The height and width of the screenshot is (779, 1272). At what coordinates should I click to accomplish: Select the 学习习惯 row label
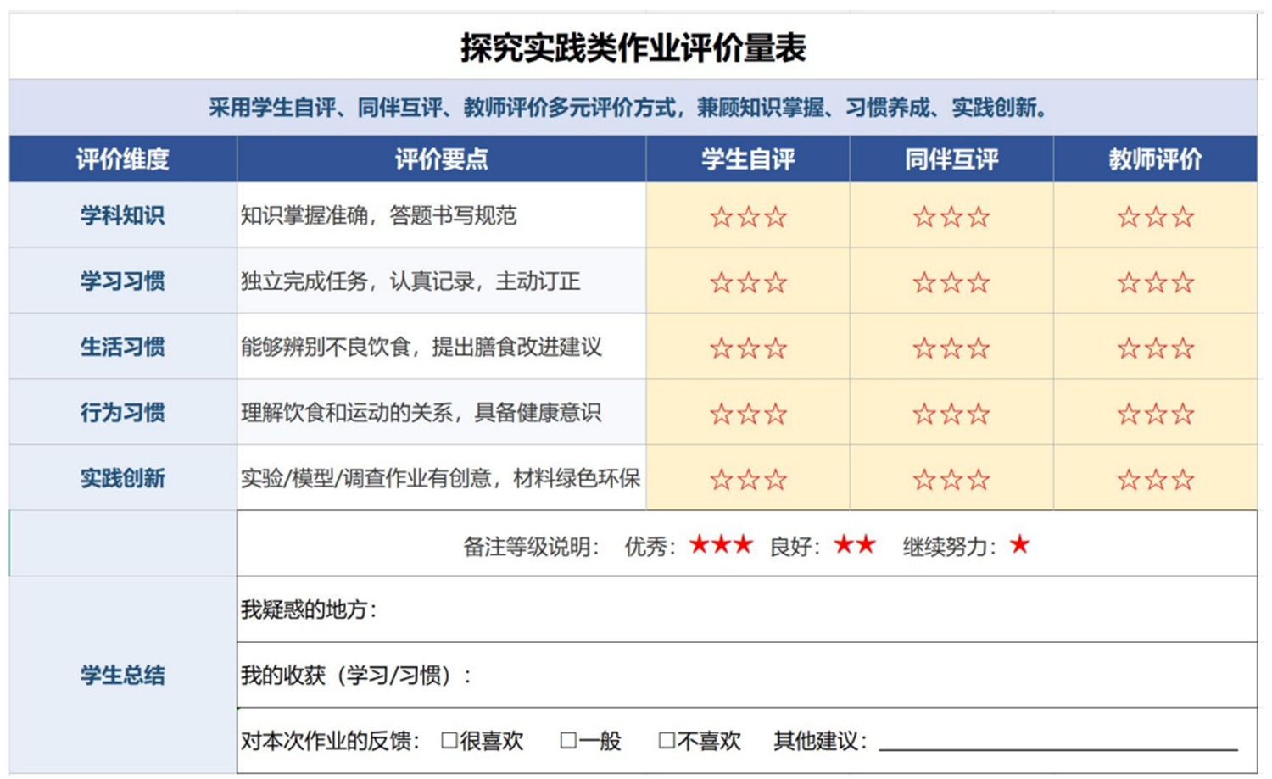pos(123,281)
